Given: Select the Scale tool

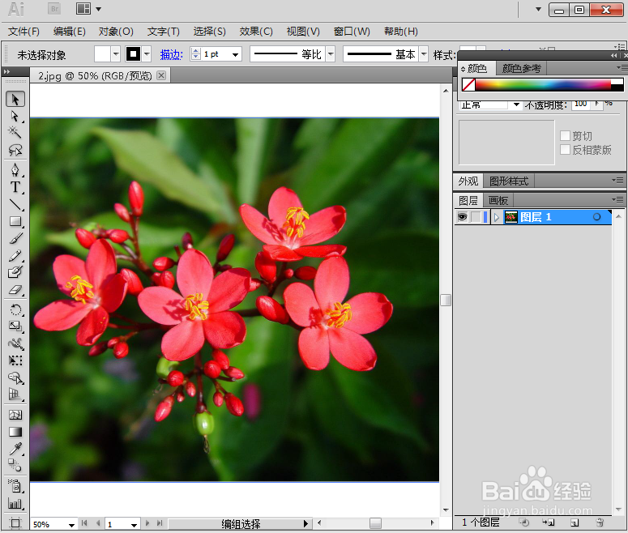Looking at the screenshot, I should pyautogui.click(x=15, y=326).
